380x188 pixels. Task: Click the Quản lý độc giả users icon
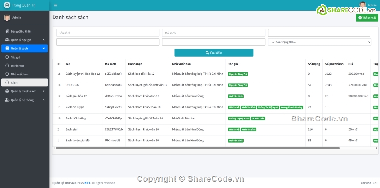(7, 40)
